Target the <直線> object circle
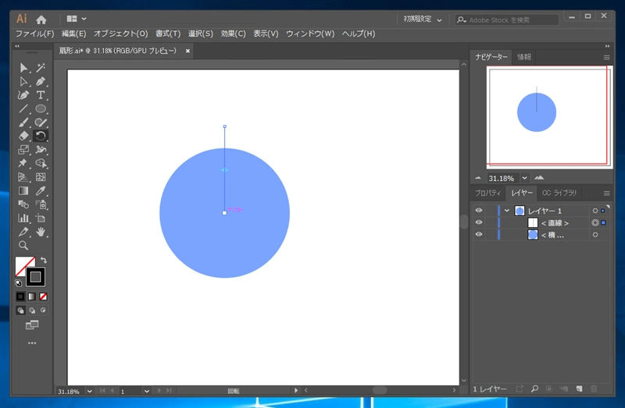Image resolution: width=625 pixels, height=408 pixels. [595, 223]
